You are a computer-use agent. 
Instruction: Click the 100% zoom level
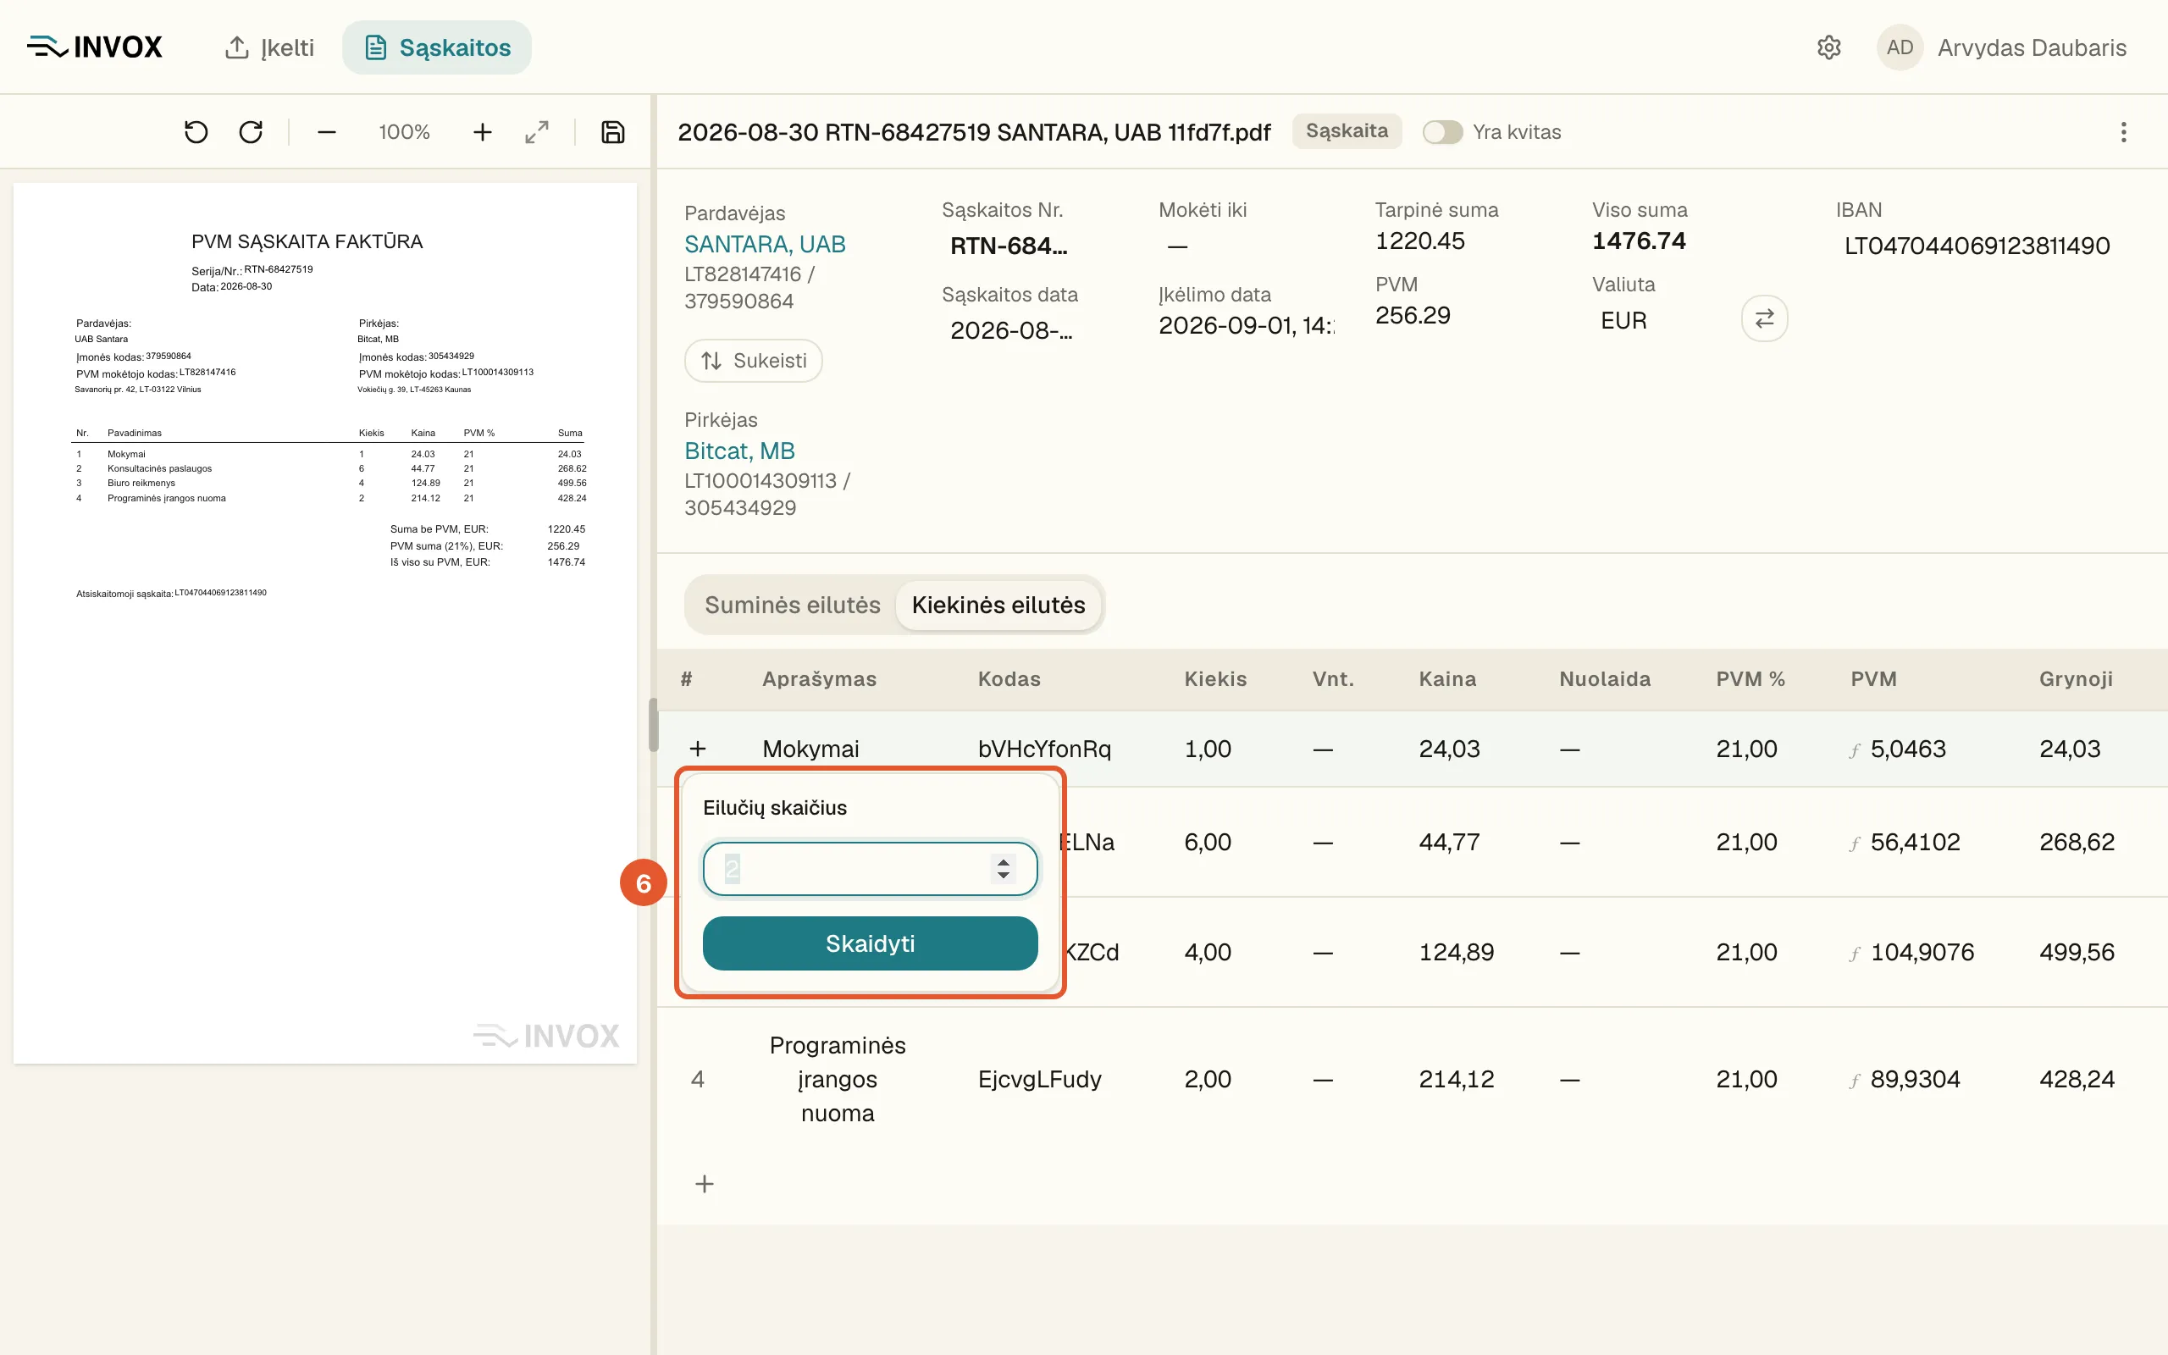404,133
